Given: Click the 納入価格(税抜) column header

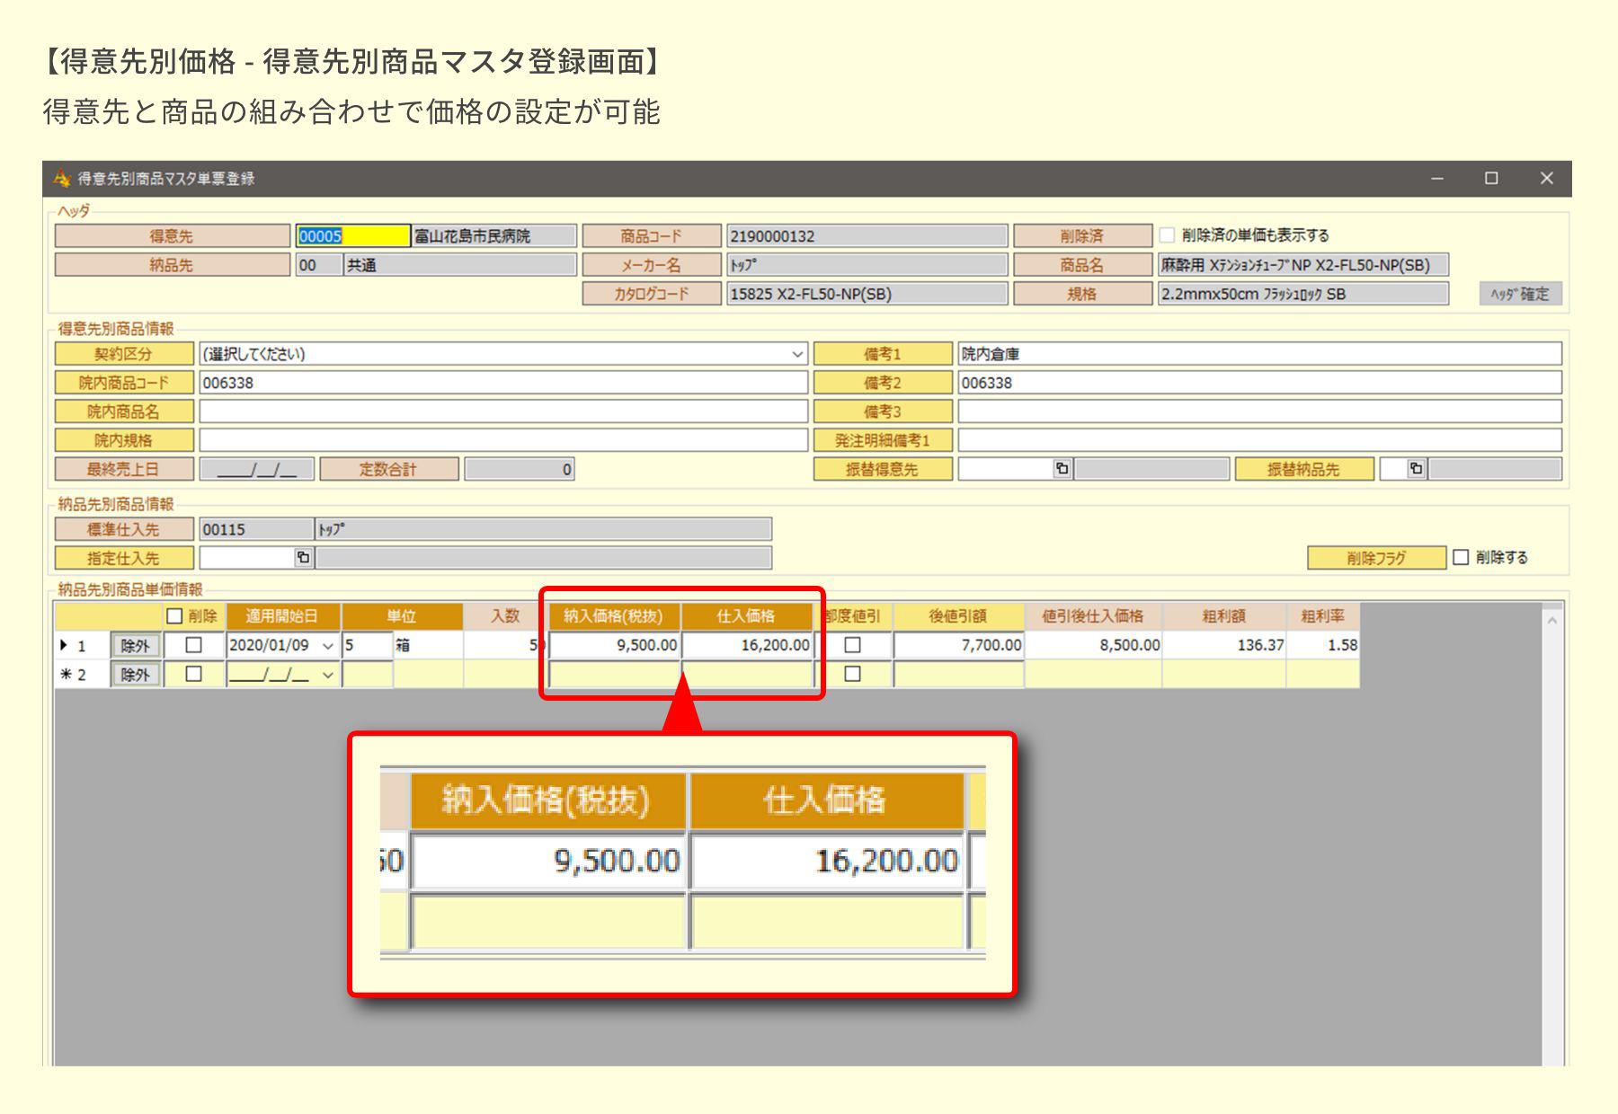Looking at the screenshot, I should pos(613,616).
